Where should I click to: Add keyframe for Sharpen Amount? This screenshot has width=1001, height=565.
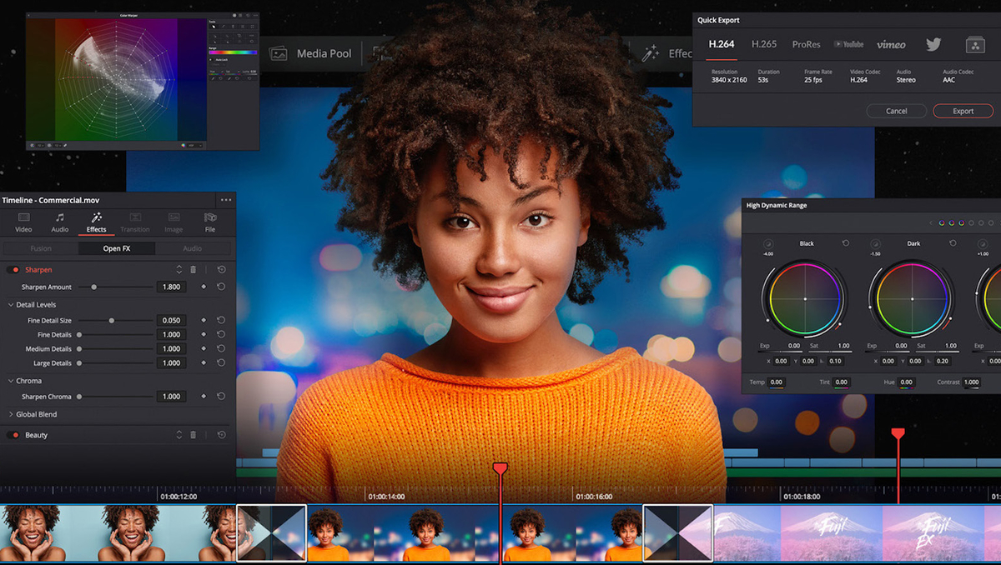(x=204, y=287)
